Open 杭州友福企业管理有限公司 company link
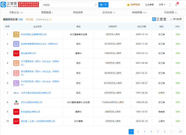186x135 pixels. click(33, 34)
